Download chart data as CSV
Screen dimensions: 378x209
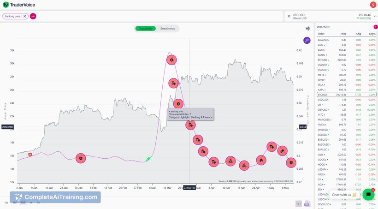coord(307,203)
